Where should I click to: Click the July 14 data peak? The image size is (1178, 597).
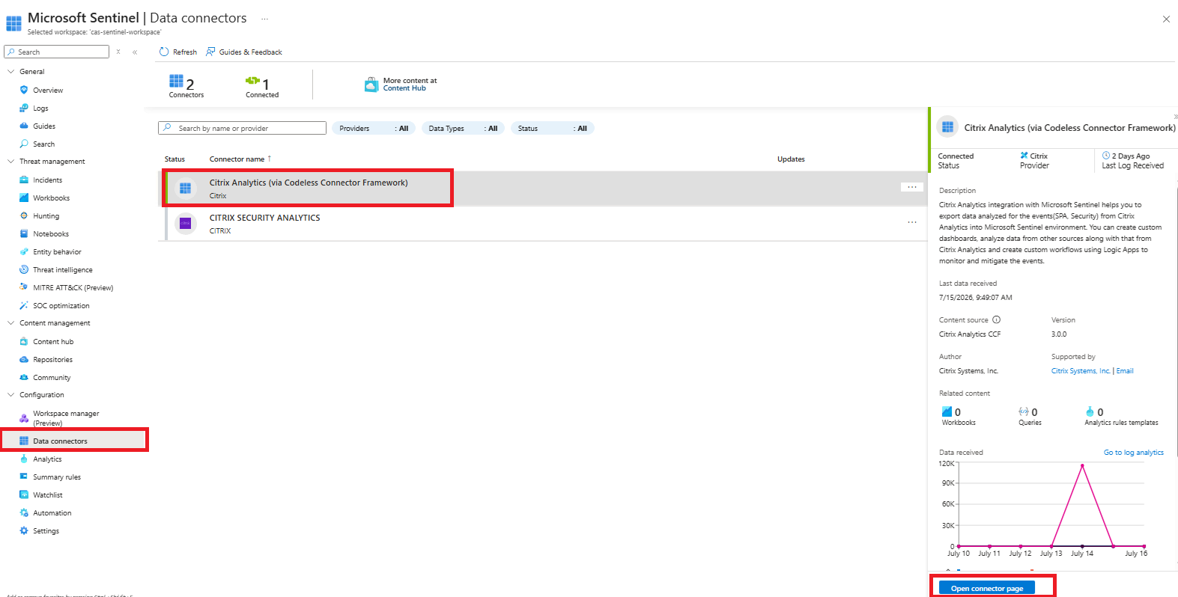point(1081,466)
